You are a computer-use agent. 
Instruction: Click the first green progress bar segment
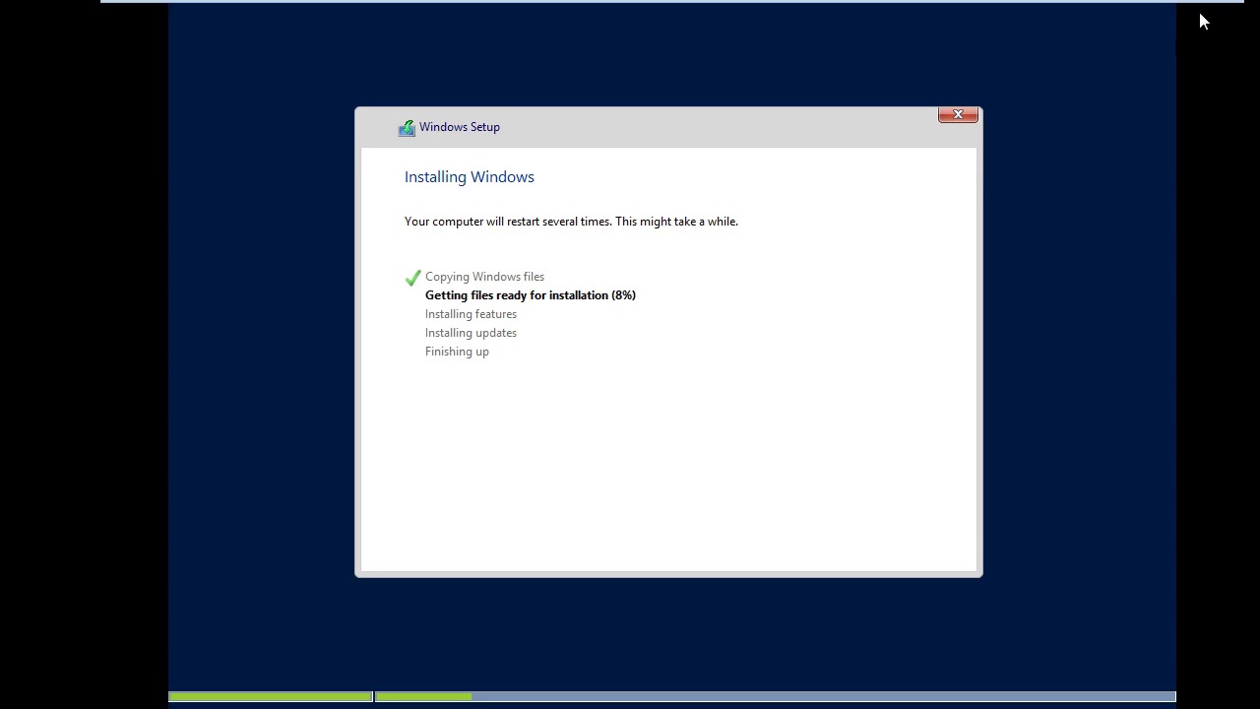click(270, 697)
